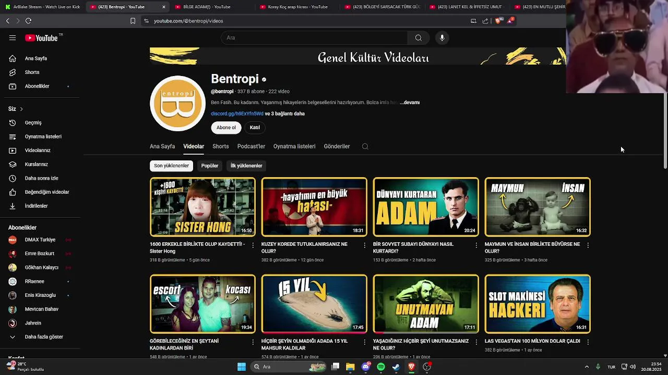
Task: Open options for Las Vegas'tan 100 Milyon video
Action: point(588,342)
